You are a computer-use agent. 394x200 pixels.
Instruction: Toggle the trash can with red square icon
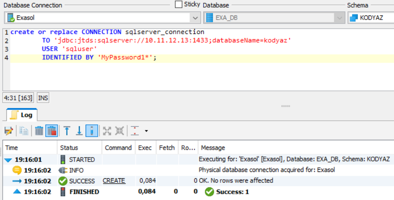click(x=52, y=131)
